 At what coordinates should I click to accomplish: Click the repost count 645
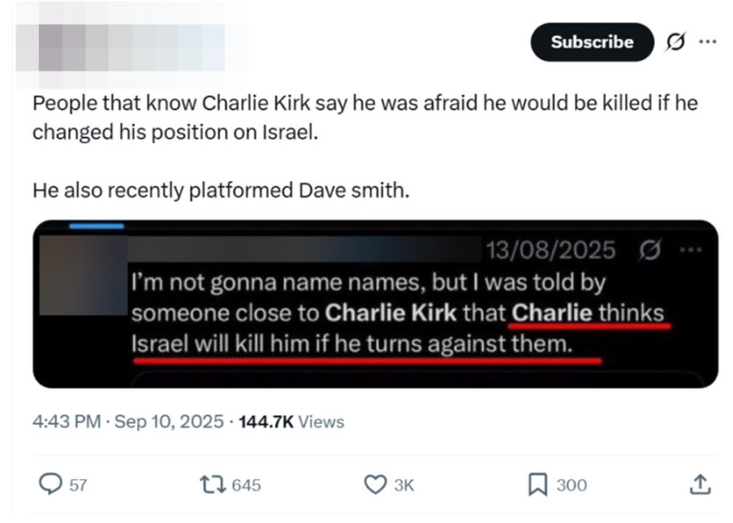(247, 485)
